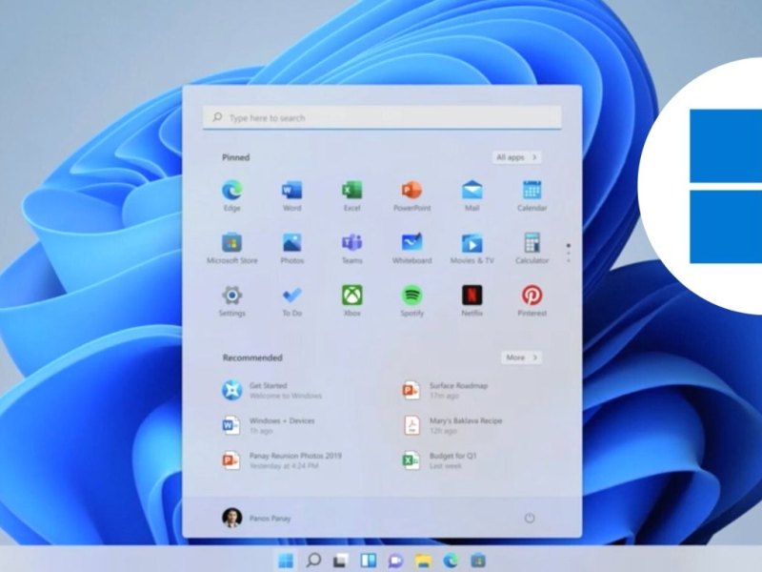The image size is (762, 572).
Task: Open the Netflix app
Action: [471, 300]
